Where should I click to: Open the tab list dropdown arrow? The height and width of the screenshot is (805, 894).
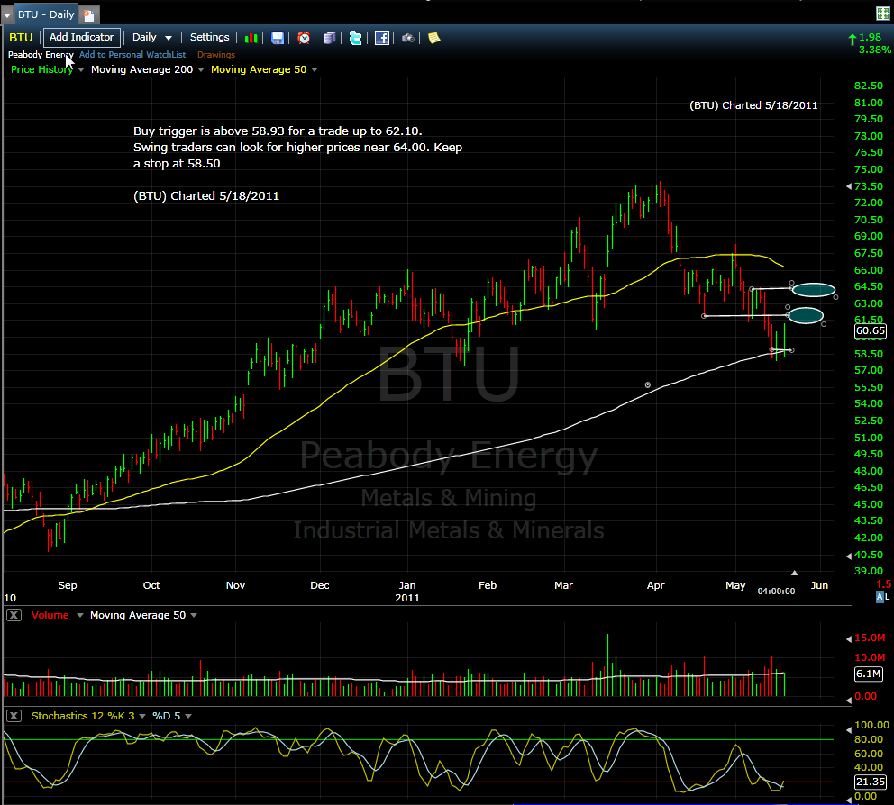click(7, 14)
